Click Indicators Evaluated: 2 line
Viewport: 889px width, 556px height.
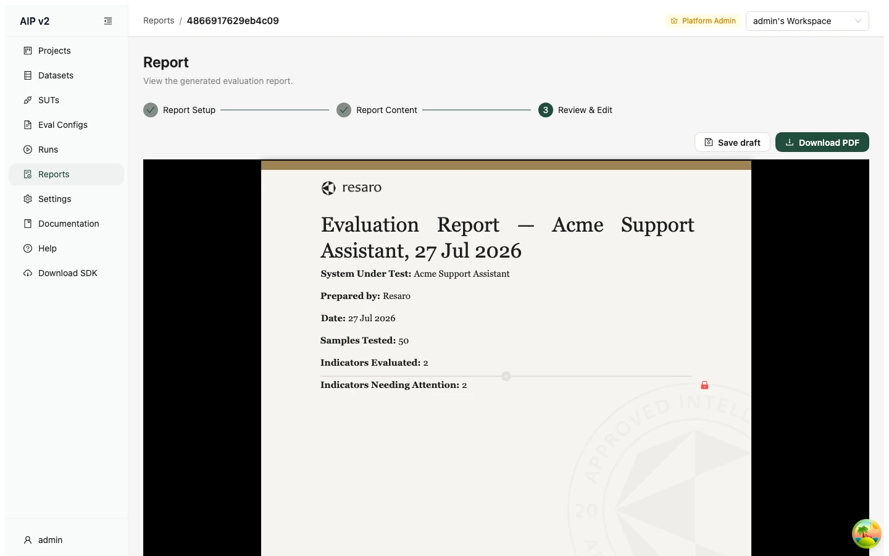[x=374, y=363]
